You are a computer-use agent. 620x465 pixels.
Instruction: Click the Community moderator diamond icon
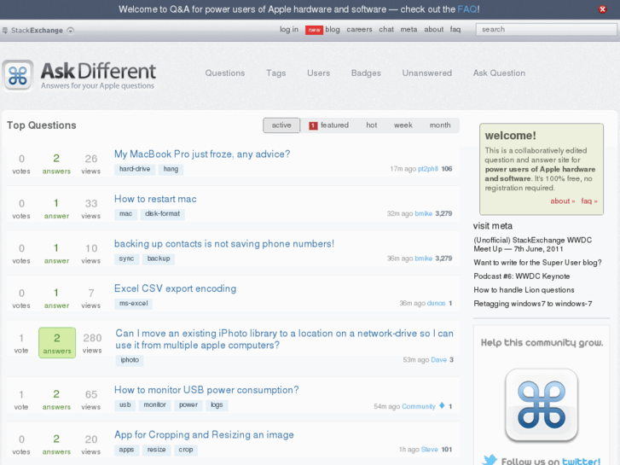click(442, 405)
